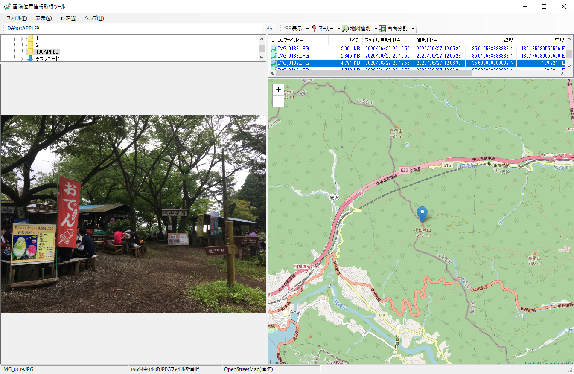Viewport: 574px width, 374px height.
Task: Click the file list scroll-left arrow
Action: coord(272,73)
